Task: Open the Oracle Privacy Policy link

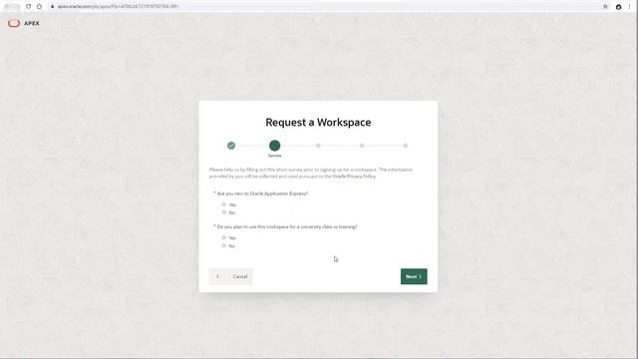Action: click(354, 177)
